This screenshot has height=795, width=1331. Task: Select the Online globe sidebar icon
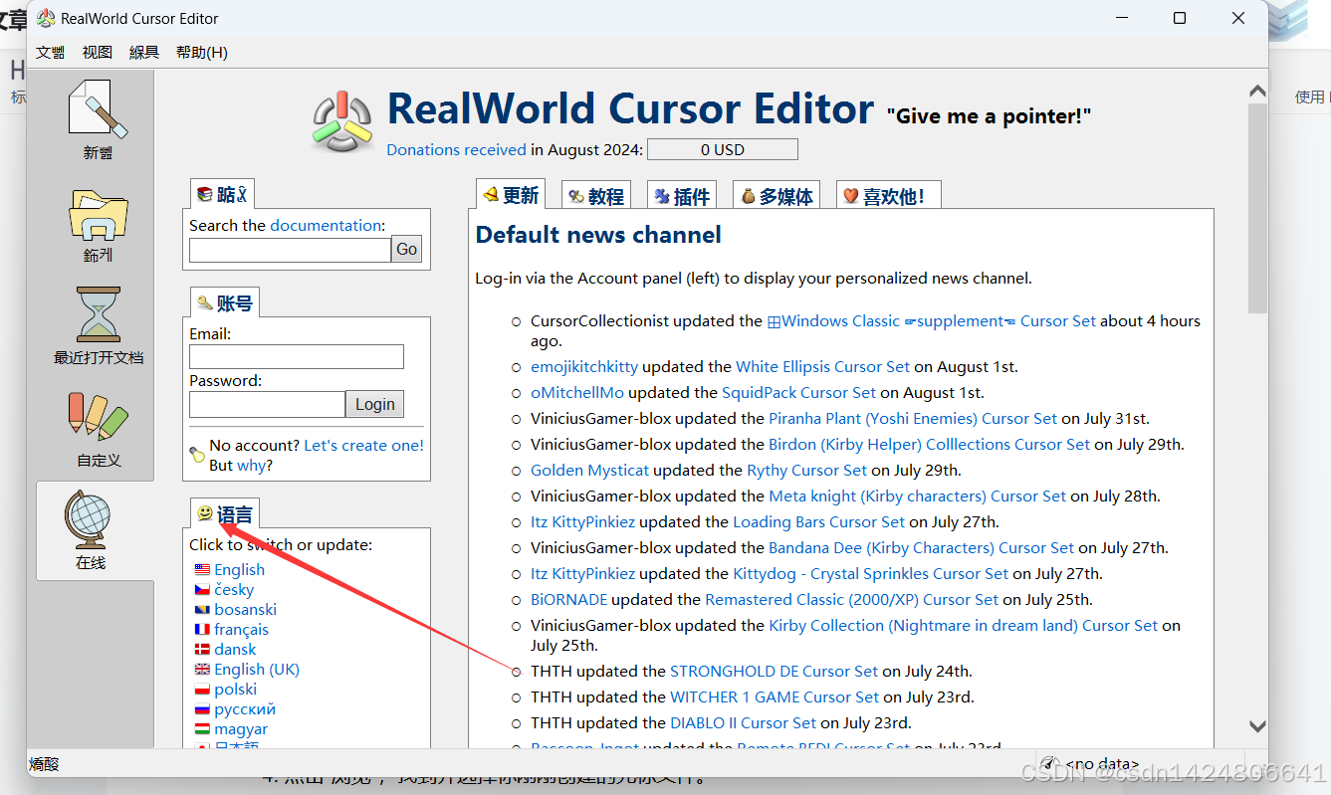[88, 519]
